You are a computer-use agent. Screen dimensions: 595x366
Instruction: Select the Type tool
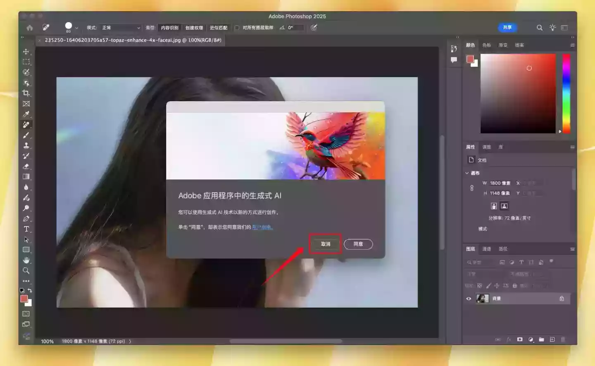coord(26,229)
